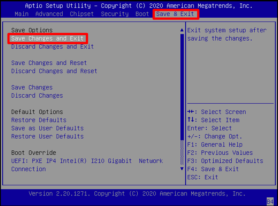Select Save Changes and Reset
This screenshot has width=278, height=206.
pos(49,63)
